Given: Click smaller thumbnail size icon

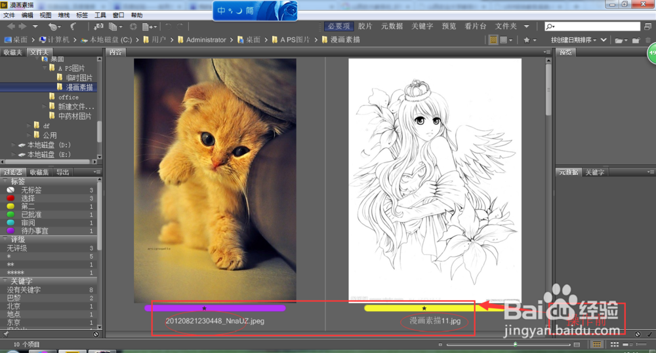Looking at the screenshot, I should coord(440,344).
